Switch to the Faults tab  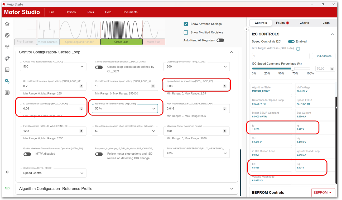282,23
